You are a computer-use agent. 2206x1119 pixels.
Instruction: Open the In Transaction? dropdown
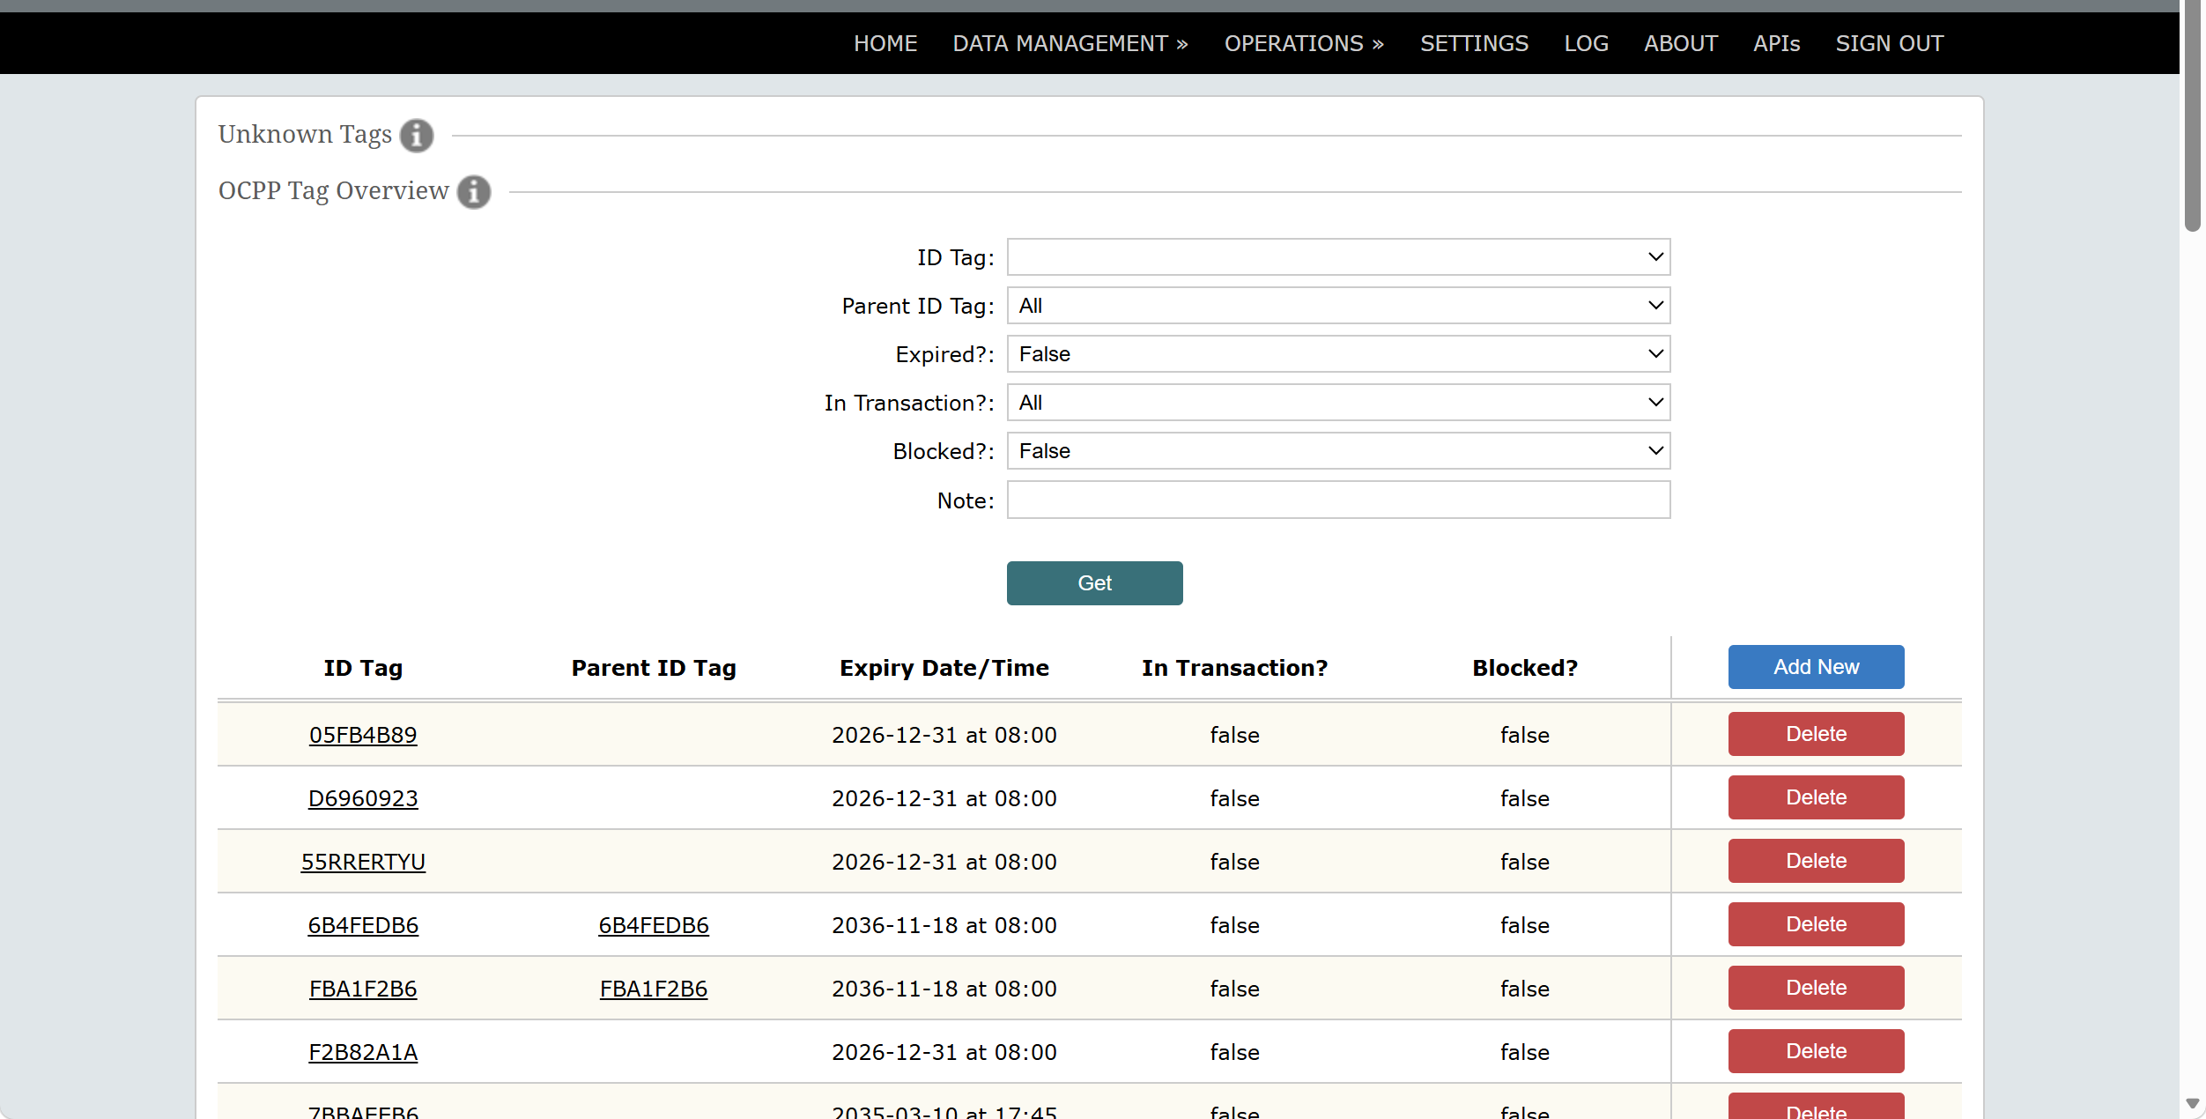pos(1338,403)
